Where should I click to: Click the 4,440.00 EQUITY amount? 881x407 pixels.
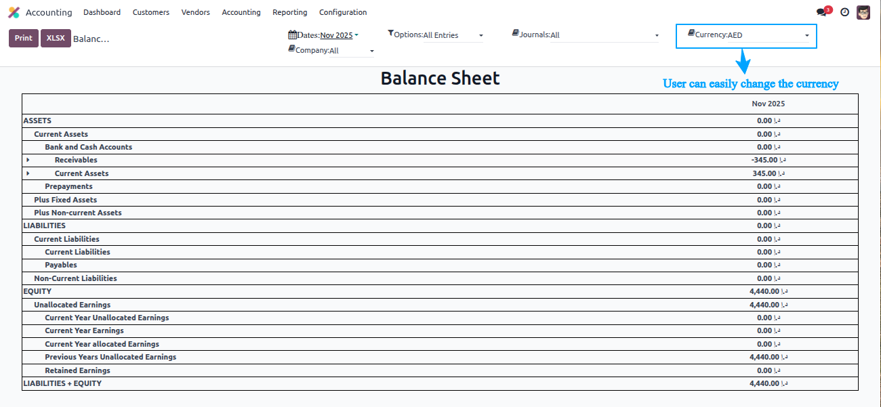[x=769, y=291]
